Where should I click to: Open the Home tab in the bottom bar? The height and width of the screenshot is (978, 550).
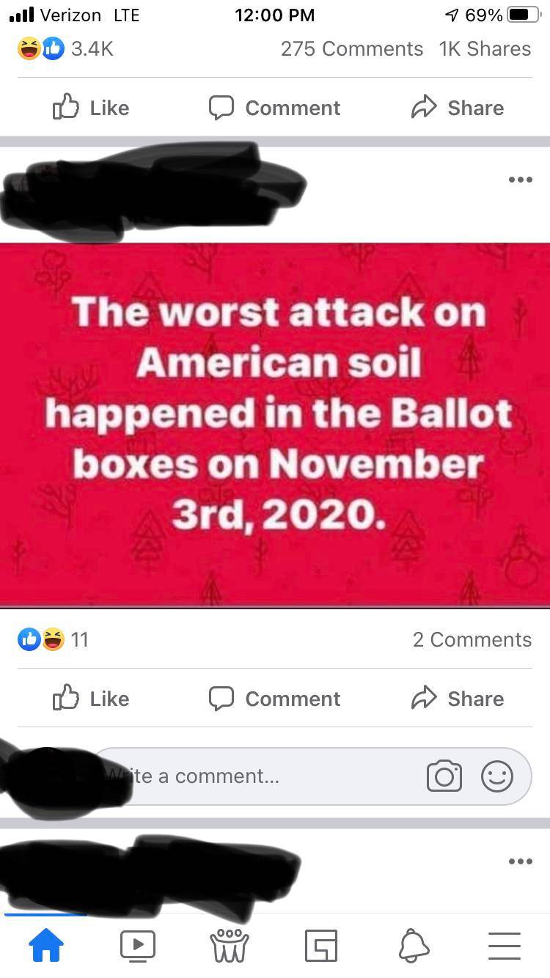point(46,946)
